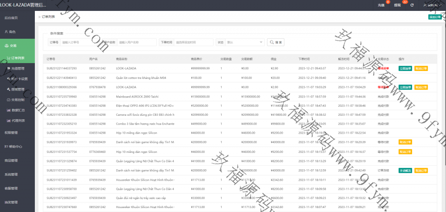Open 提现管理 in the sidebar
The height and width of the screenshot is (212, 446).
[17, 89]
